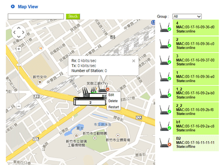Open the Group dropdown
Viewport: 224px width, 165px height.
[x=187, y=16]
